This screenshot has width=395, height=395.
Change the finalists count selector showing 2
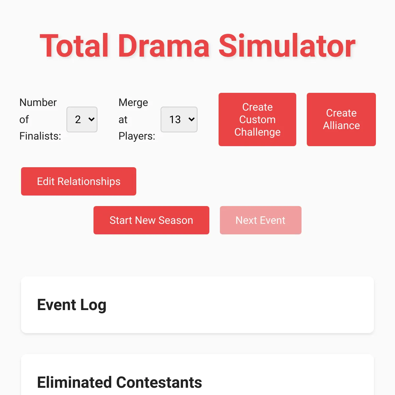(82, 119)
